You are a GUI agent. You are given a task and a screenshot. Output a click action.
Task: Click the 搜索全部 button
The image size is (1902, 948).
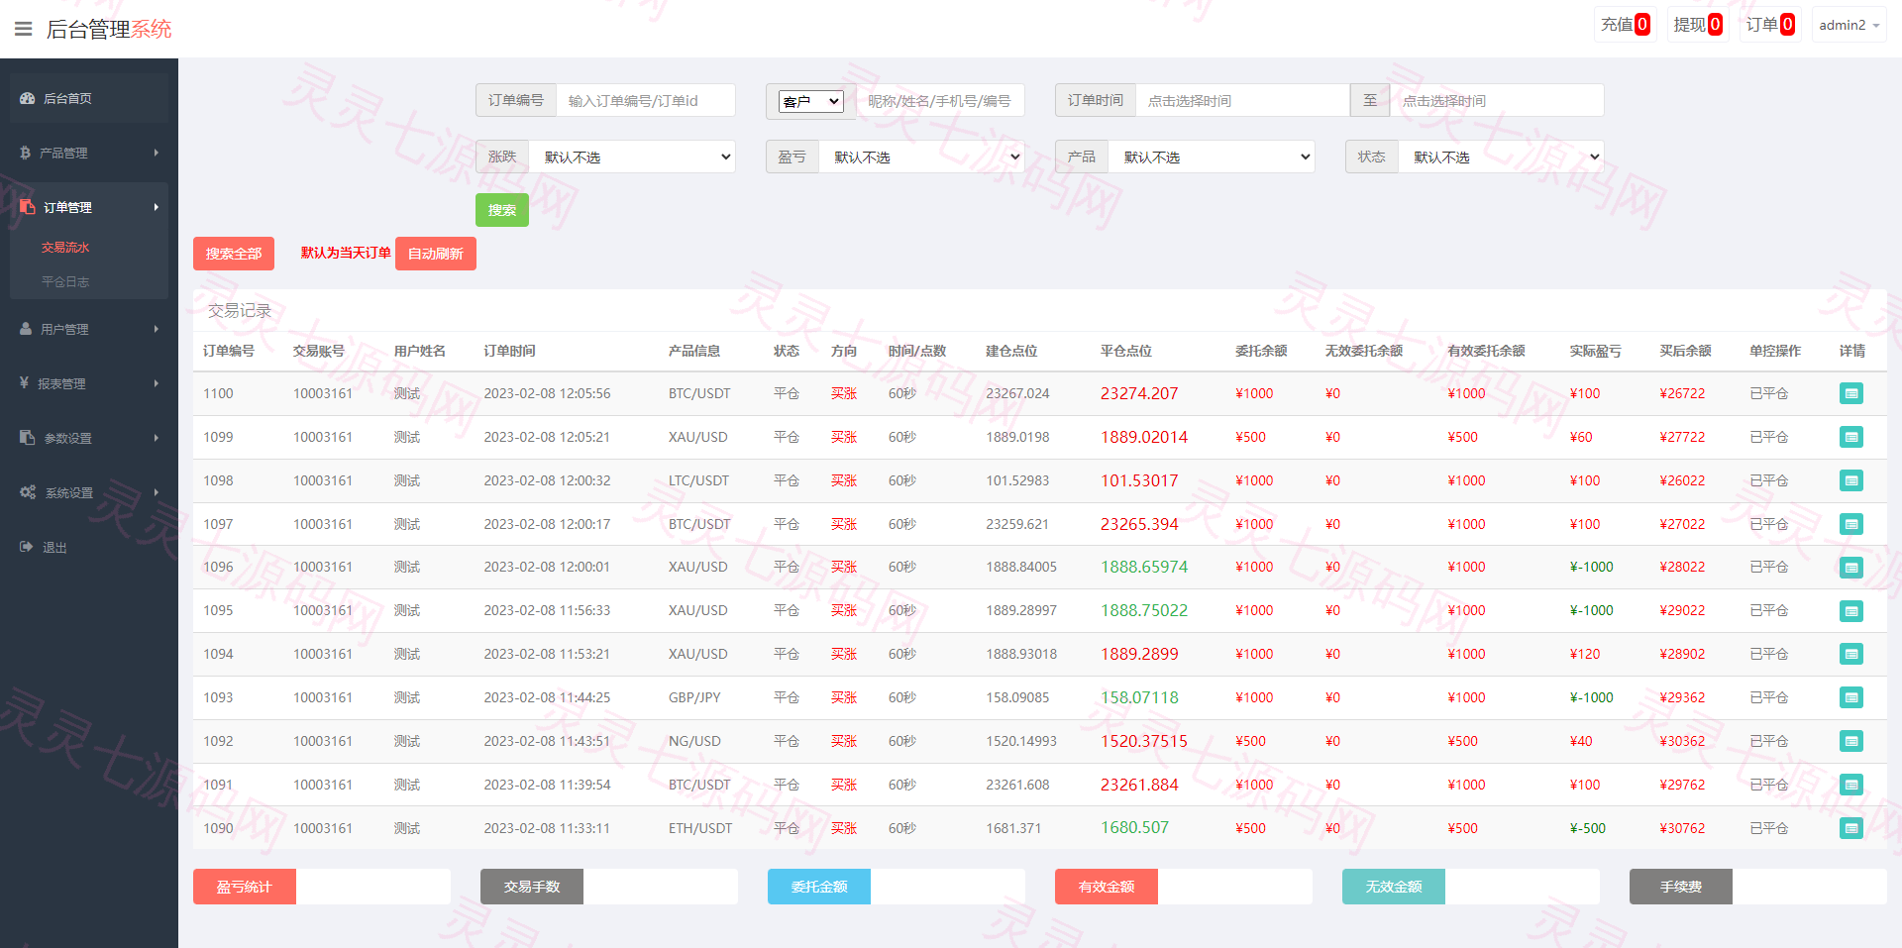[234, 254]
